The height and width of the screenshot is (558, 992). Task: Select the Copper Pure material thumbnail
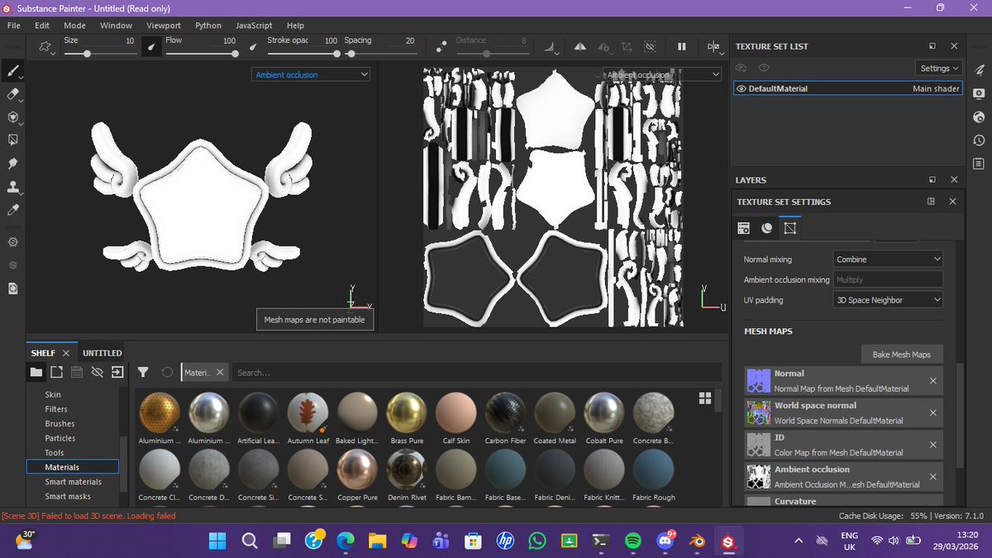pyautogui.click(x=358, y=470)
